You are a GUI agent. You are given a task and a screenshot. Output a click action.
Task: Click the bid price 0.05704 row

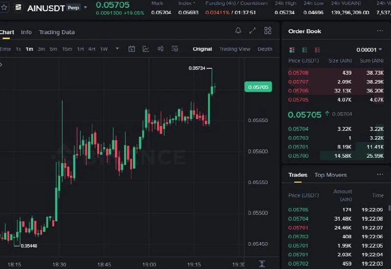pyautogui.click(x=336, y=129)
